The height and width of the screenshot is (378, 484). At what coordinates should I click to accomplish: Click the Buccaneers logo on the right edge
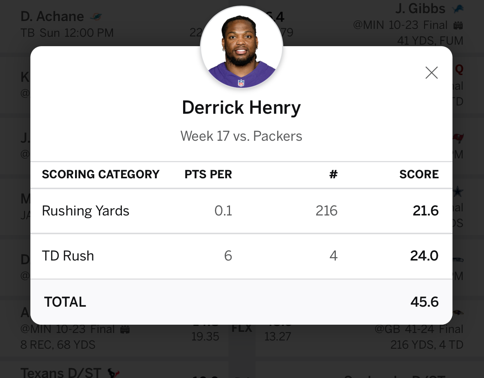458,138
